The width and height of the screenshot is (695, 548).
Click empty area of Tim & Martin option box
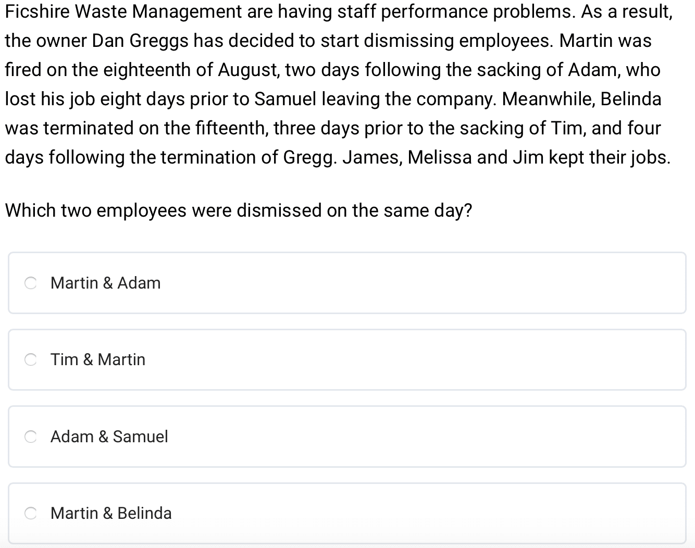point(417,359)
